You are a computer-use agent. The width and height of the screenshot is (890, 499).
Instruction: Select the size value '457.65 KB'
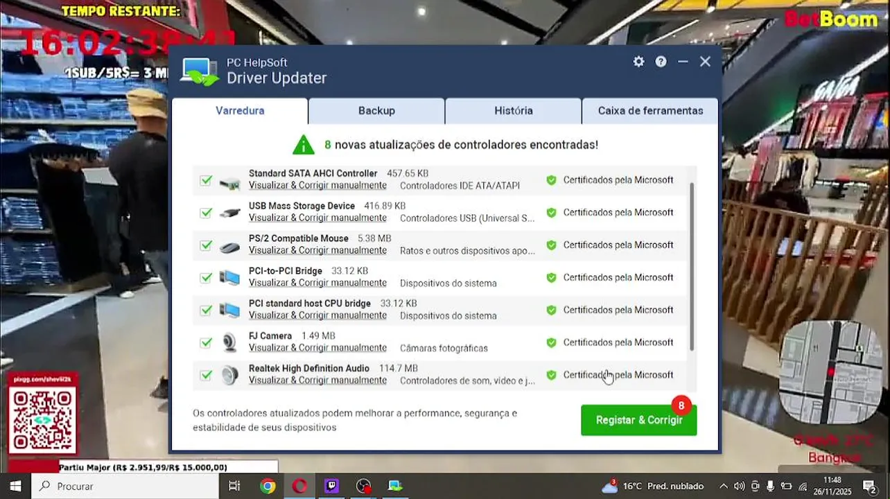tap(408, 173)
